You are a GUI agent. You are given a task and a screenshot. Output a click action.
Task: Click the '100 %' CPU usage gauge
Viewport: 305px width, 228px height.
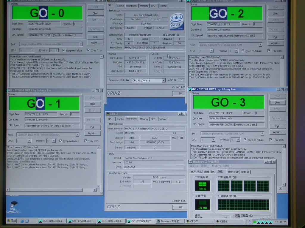tap(202, 186)
